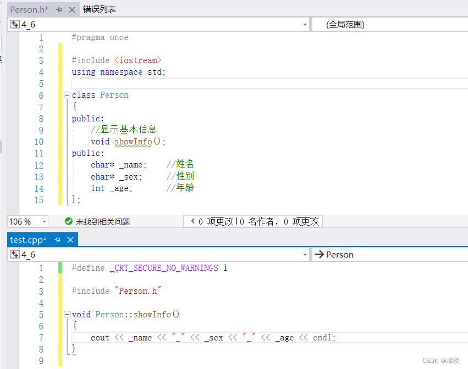Open the 错误列表 tab

(100, 9)
